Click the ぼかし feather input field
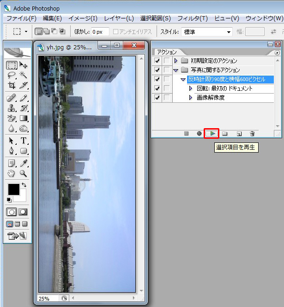The image size is (284, 307). (100, 32)
